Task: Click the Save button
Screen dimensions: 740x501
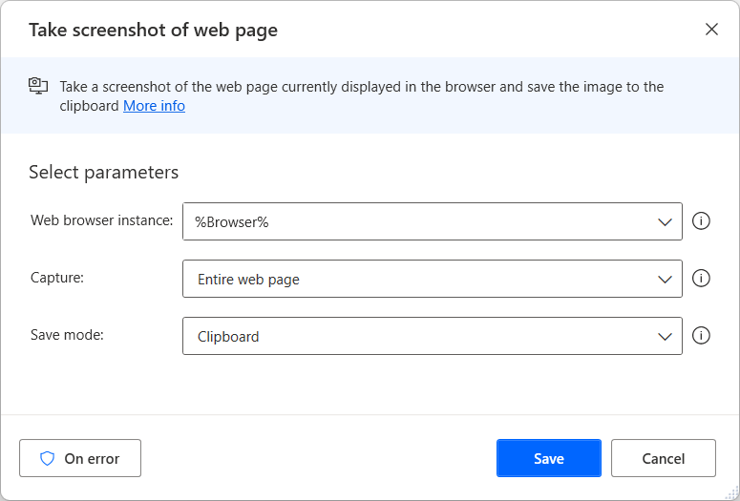Action: tap(549, 458)
